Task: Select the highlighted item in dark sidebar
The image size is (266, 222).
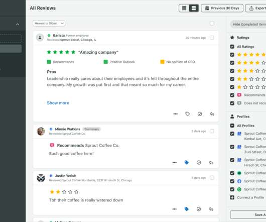Action: pyautogui.click(x=11, y=49)
